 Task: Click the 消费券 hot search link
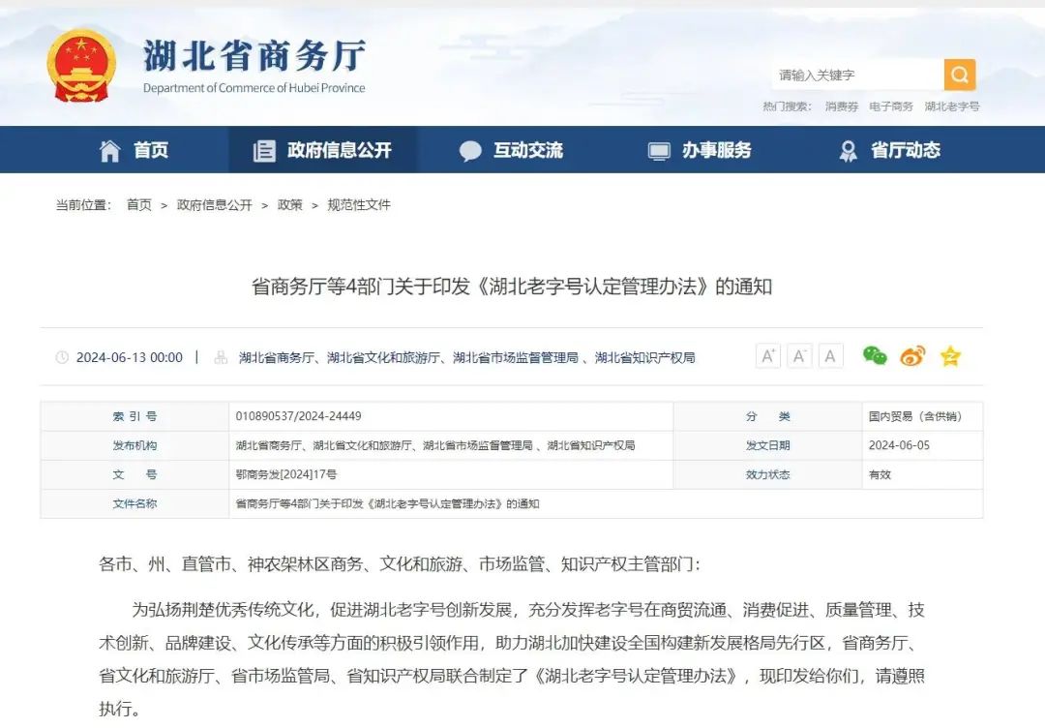point(841,106)
